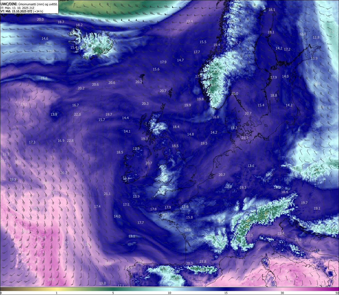This screenshot has height=295, width=339.
Task: Click the map value '21.8'
Action: click(x=203, y=261)
